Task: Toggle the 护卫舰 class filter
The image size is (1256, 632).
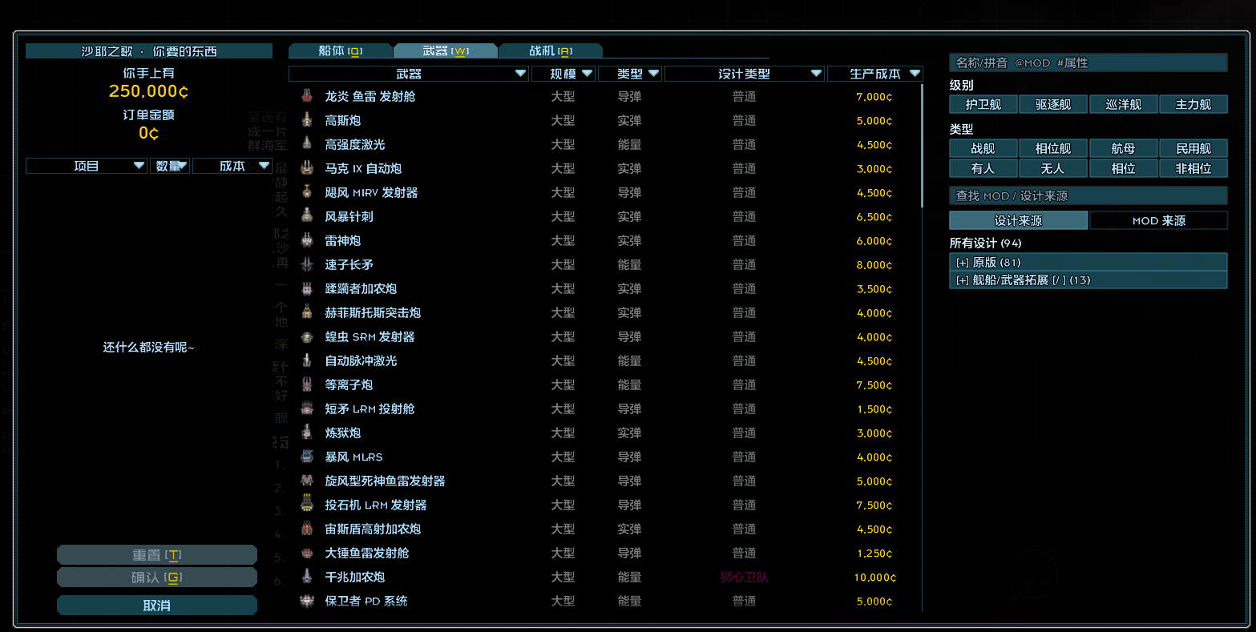Action: pyautogui.click(x=983, y=104)
